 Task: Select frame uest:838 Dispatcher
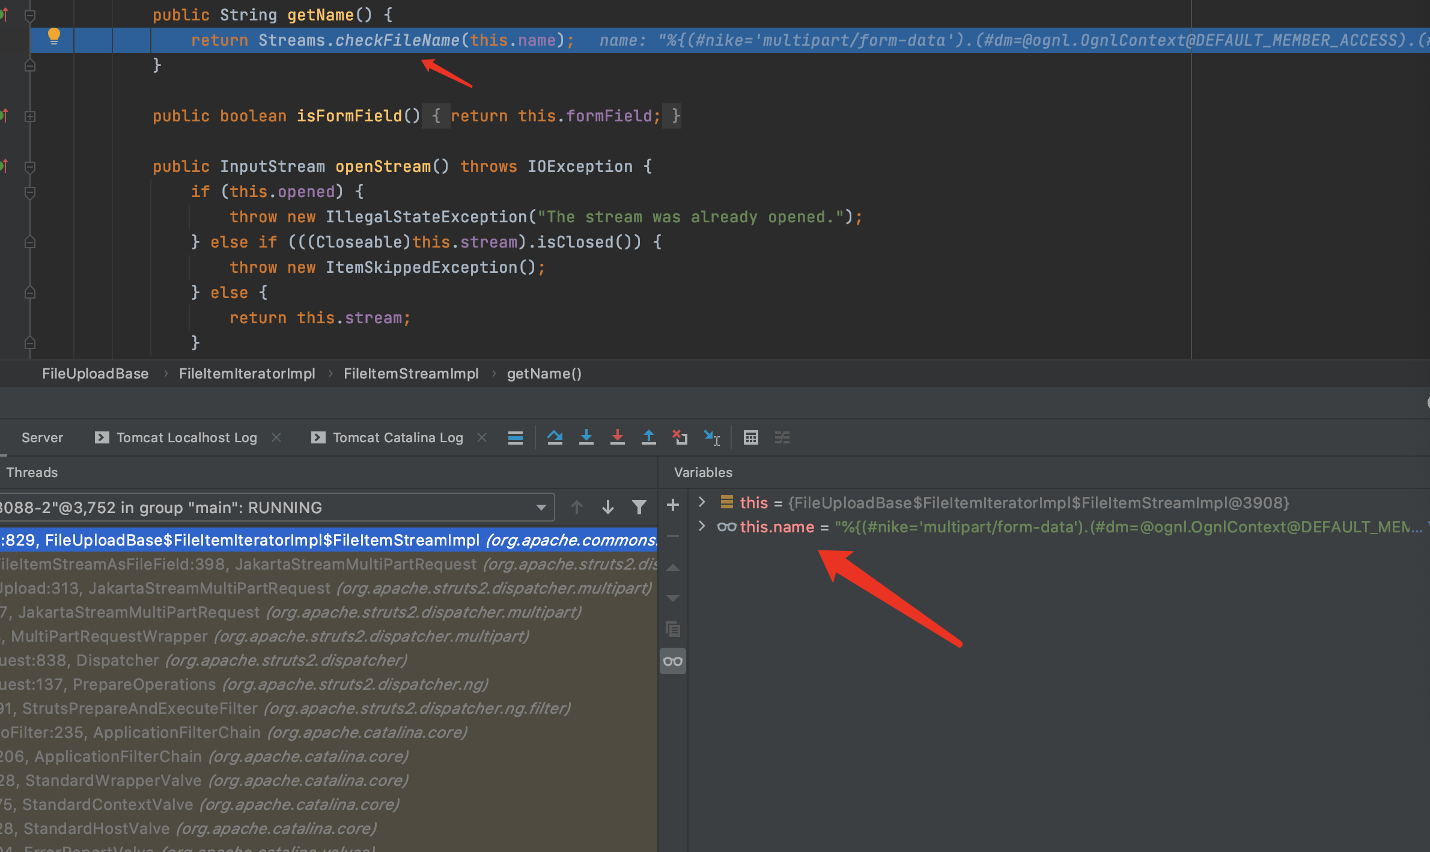pyautogui.click(x=329, y=660)
